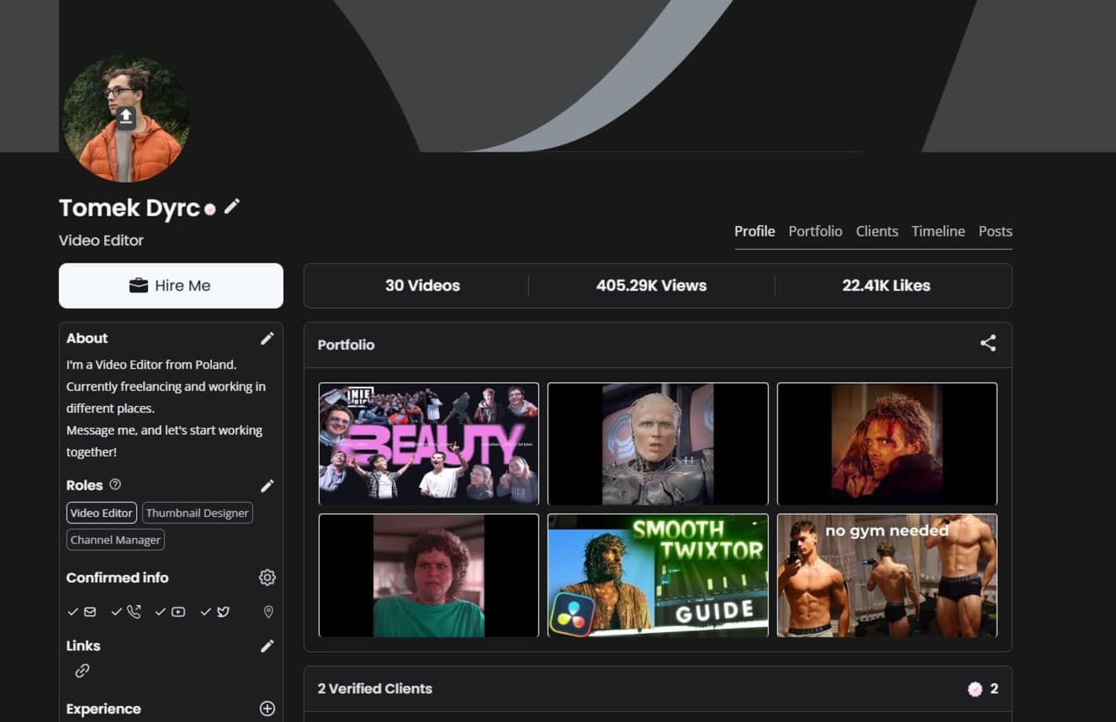This screenshot has width=1116, height=722.
Task: Click the confirmed Twitter icon
Action: pos(223,612)
